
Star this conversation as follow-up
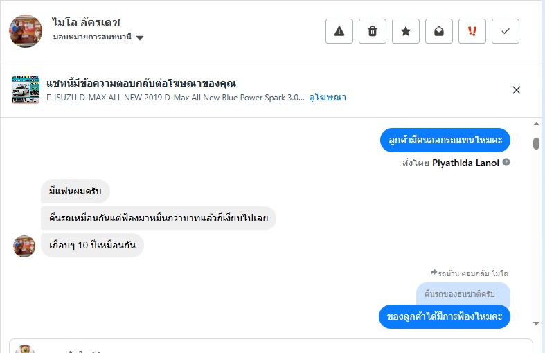[x=406, y=31]
